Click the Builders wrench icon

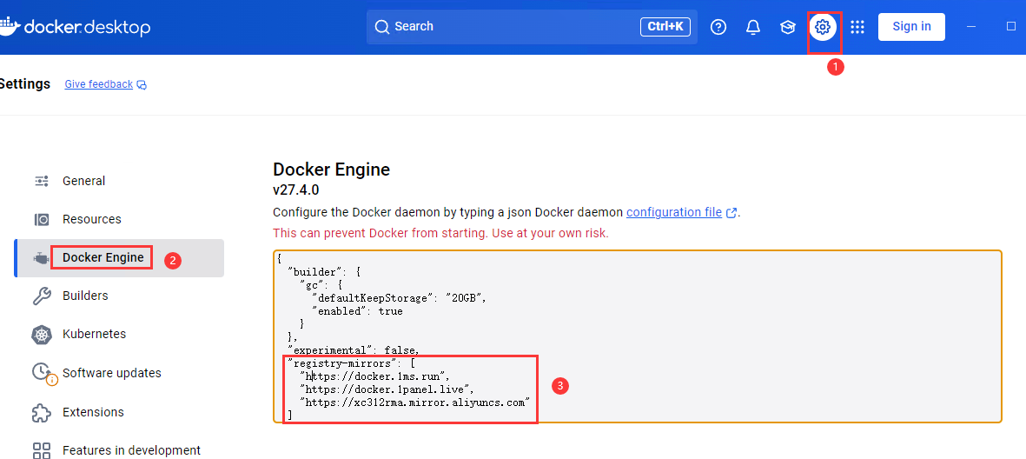click(x=41, y=296)
